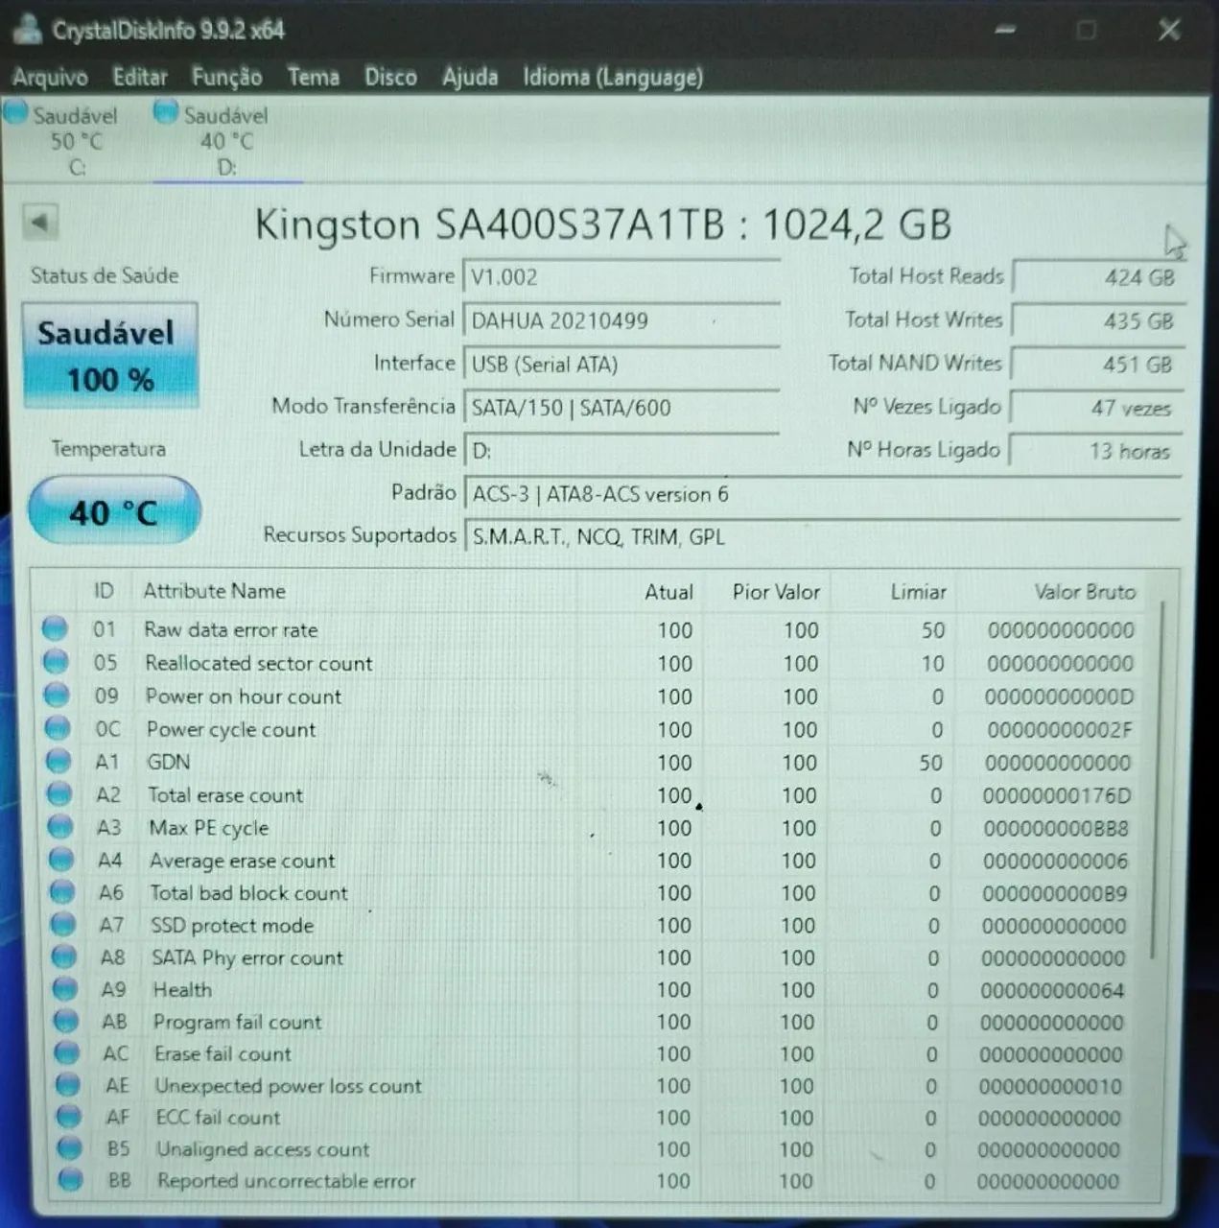Click the attribute list vertical scrollbar
The width and height of the screenshot is (1219, 1228).
tap(1160, 782)
